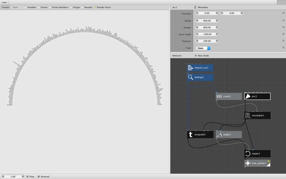The height and width of the screenshot is (179, 286).
Task: Decrease the Width value arrow
Action: click(x=197, y=21)
